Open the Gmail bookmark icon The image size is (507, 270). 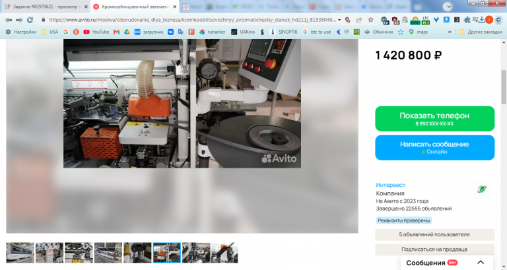point(116,32)
